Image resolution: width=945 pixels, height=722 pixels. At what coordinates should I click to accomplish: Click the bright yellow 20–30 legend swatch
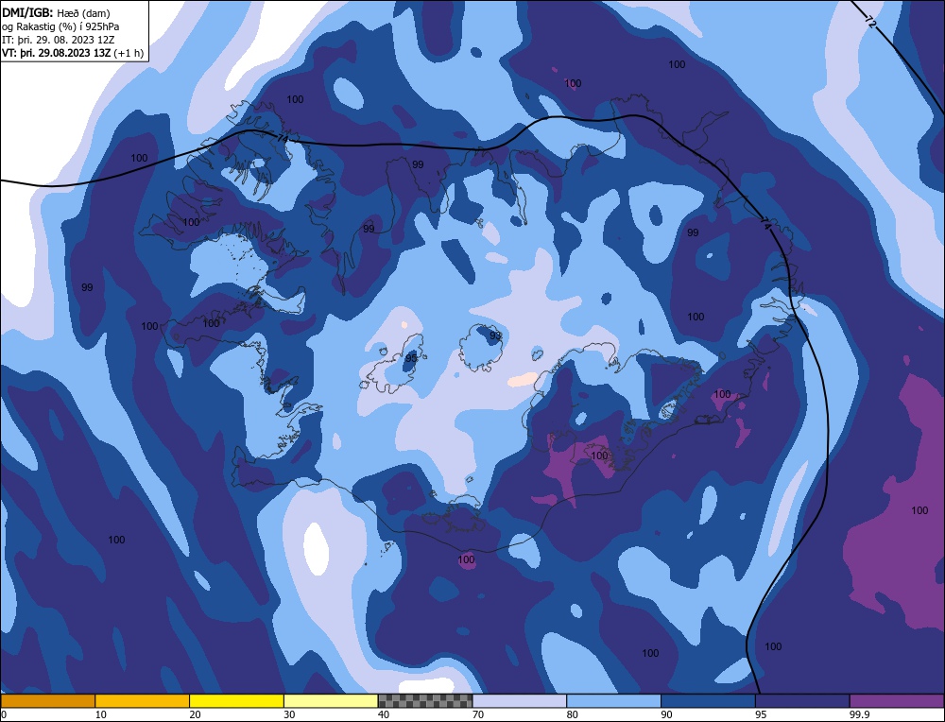click(x=236, y=700)
